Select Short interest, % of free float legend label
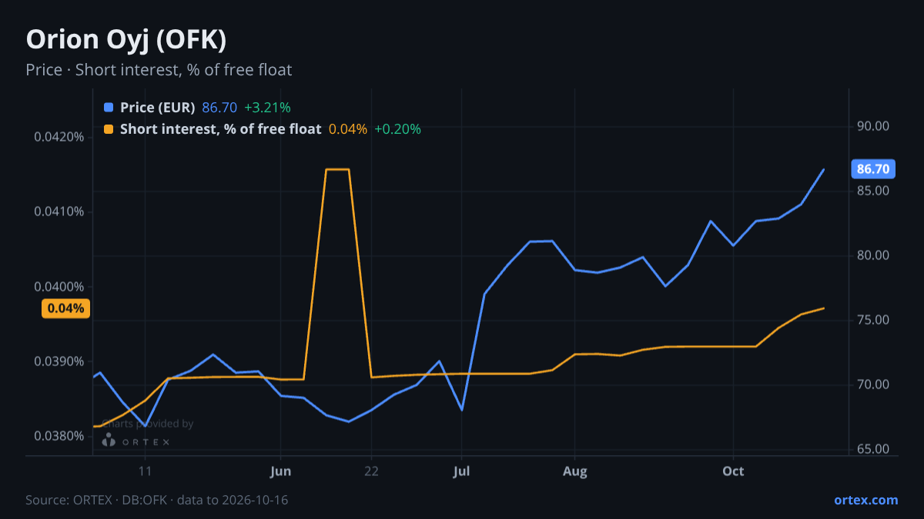Screen dimensions: 924x519 [x=220, y=129]
